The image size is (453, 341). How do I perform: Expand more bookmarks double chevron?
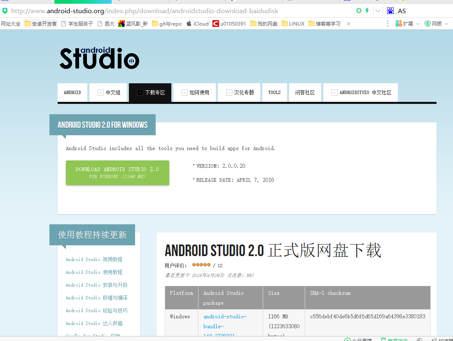point(348,24)
